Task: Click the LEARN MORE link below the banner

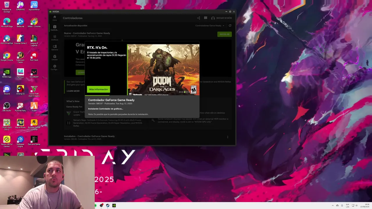Action: point(73,91)
